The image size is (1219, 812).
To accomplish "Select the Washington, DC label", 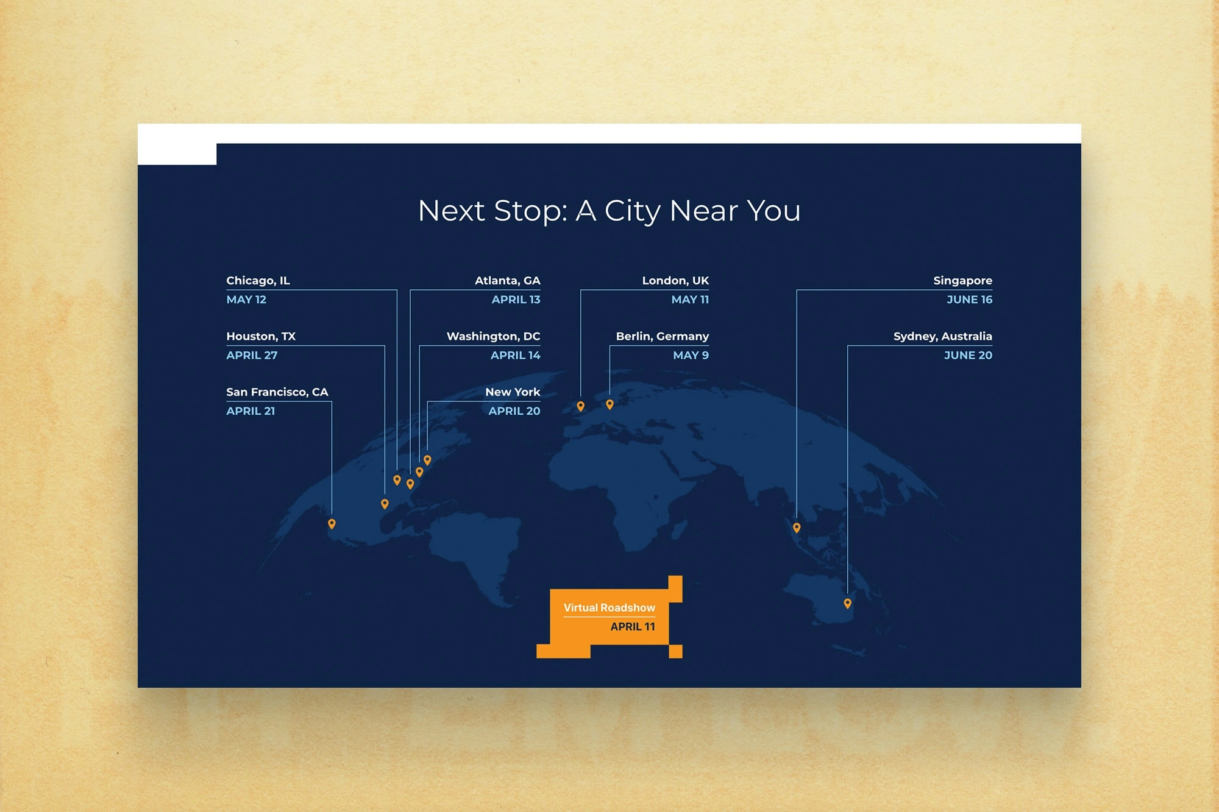I will point(493,336).
